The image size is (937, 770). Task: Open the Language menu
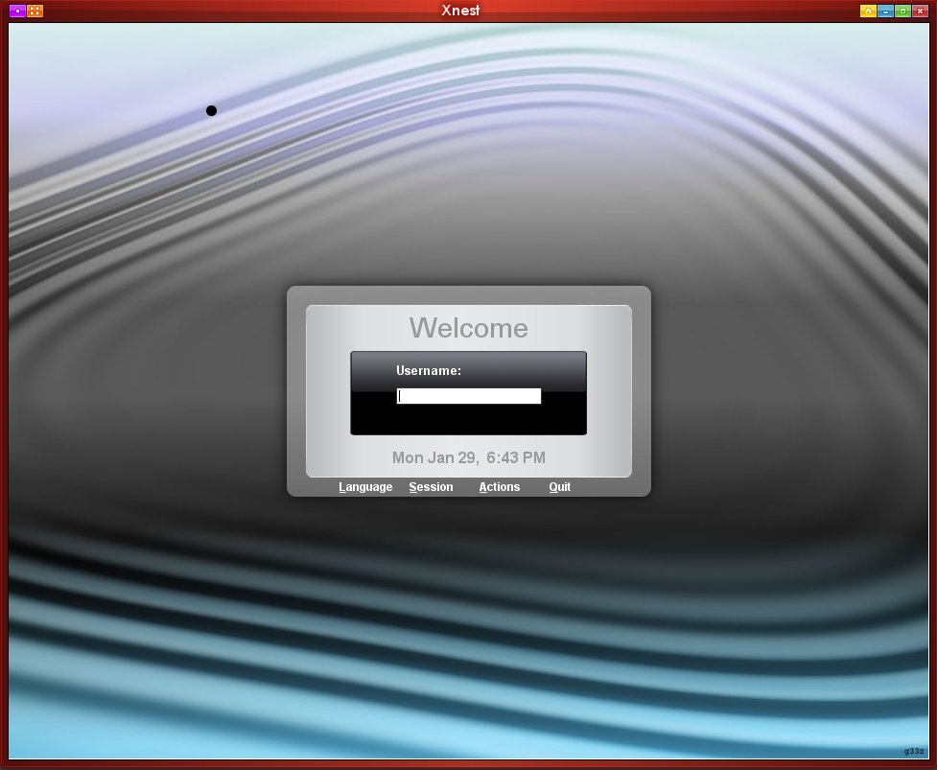(365, 487)
